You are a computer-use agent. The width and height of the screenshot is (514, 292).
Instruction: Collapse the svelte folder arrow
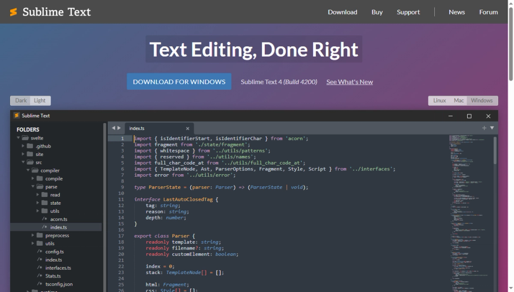(x=19, y=138)
